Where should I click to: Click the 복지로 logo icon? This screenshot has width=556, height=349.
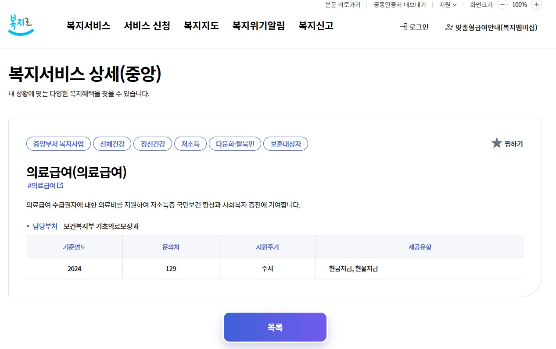click(20, 25)
